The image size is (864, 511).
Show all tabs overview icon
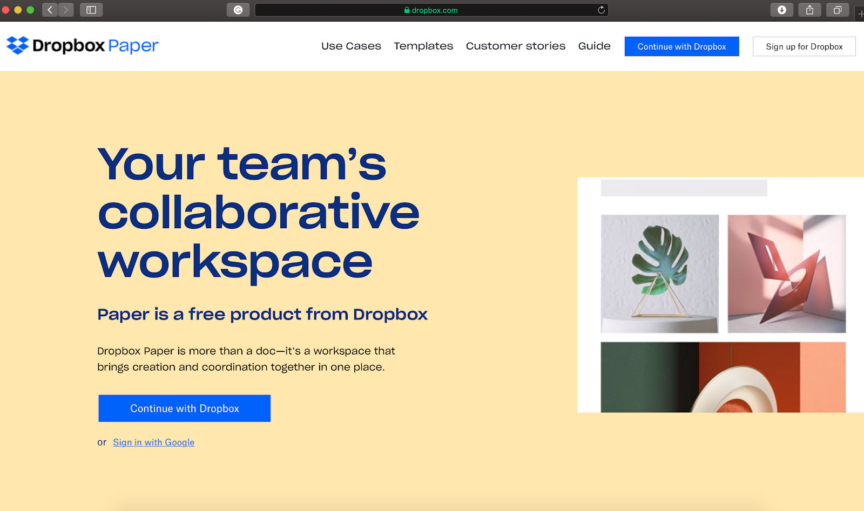tap(838, 10)
